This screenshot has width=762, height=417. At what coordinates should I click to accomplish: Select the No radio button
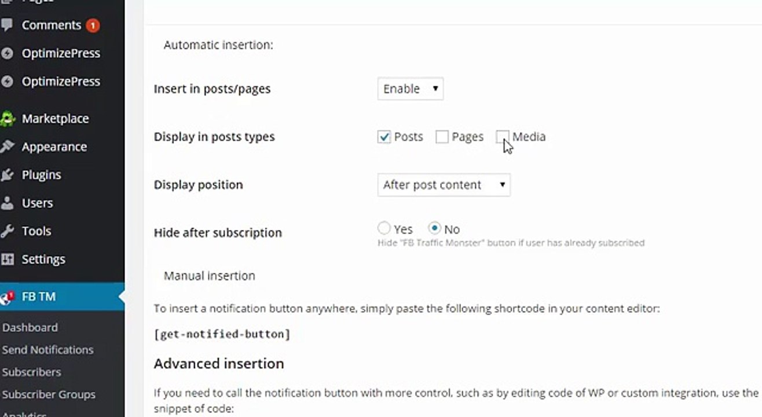pos(434,228)
